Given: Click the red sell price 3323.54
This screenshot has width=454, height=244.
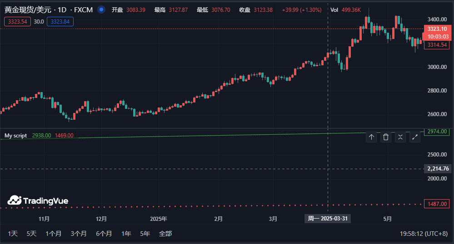Looking at the screenshot, I should click(x=17, y=21).
